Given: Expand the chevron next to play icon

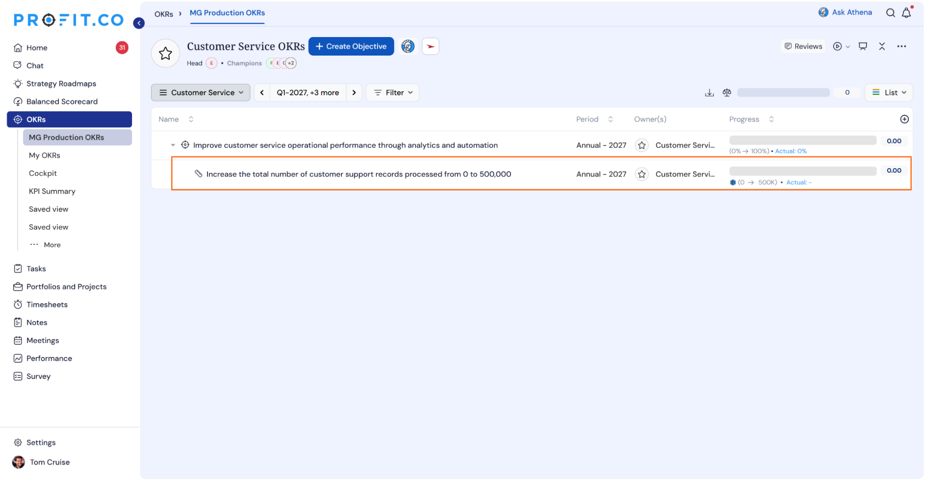Looking at the screenshot, I should [848, 47].
